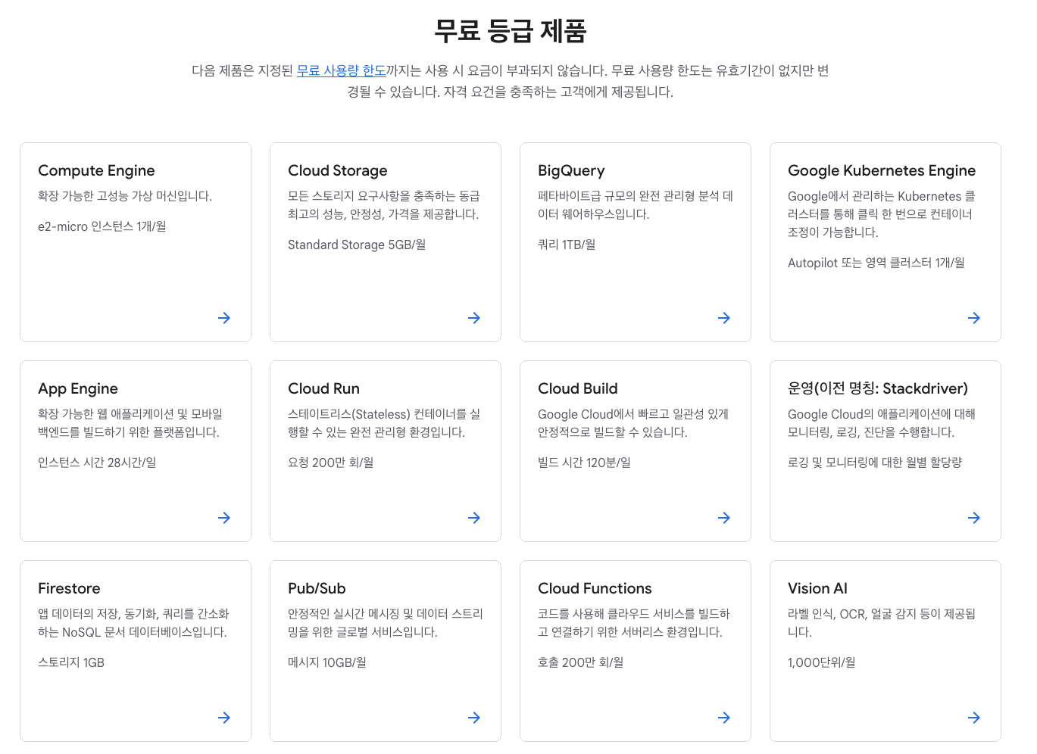Screen dimensions: 1037x754
Task: Click the arrow icon in Firestore card
Action: coord(224,718)
